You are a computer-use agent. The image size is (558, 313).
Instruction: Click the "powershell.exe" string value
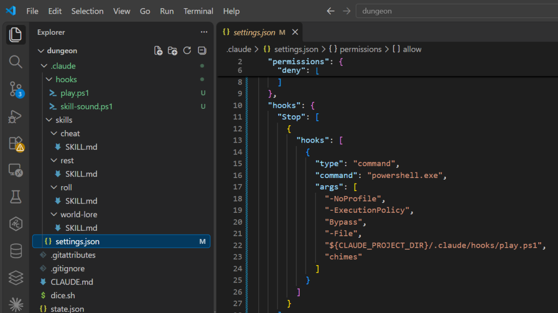pyautogui.click(x=405, y=175)
